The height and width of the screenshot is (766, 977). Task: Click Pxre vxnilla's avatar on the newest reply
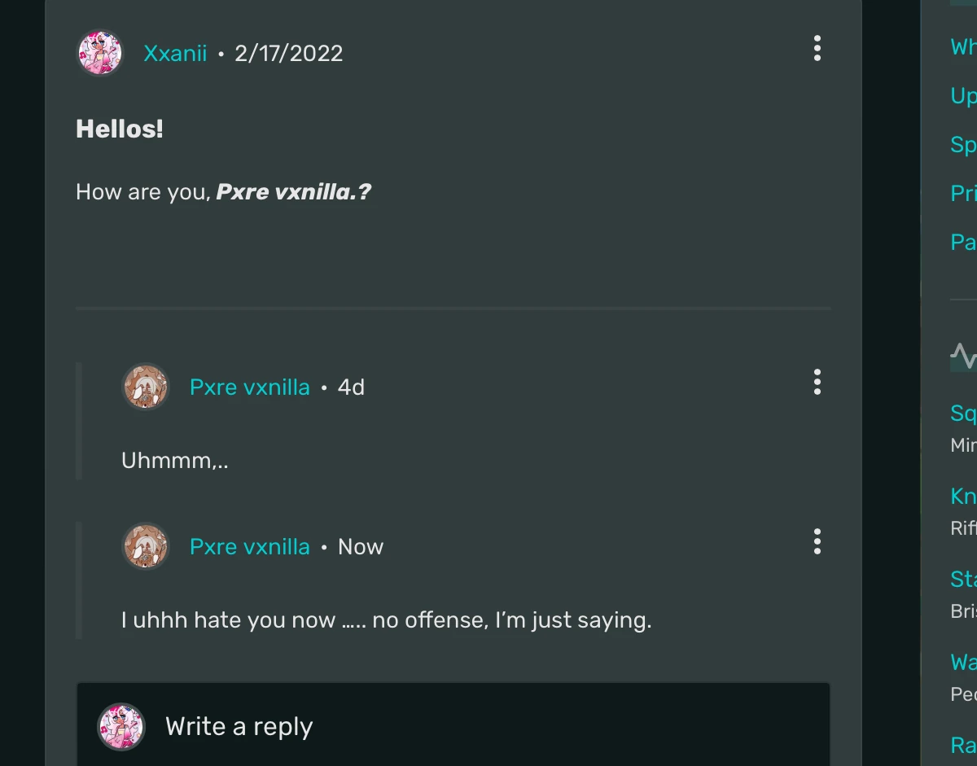pos(145,546)
